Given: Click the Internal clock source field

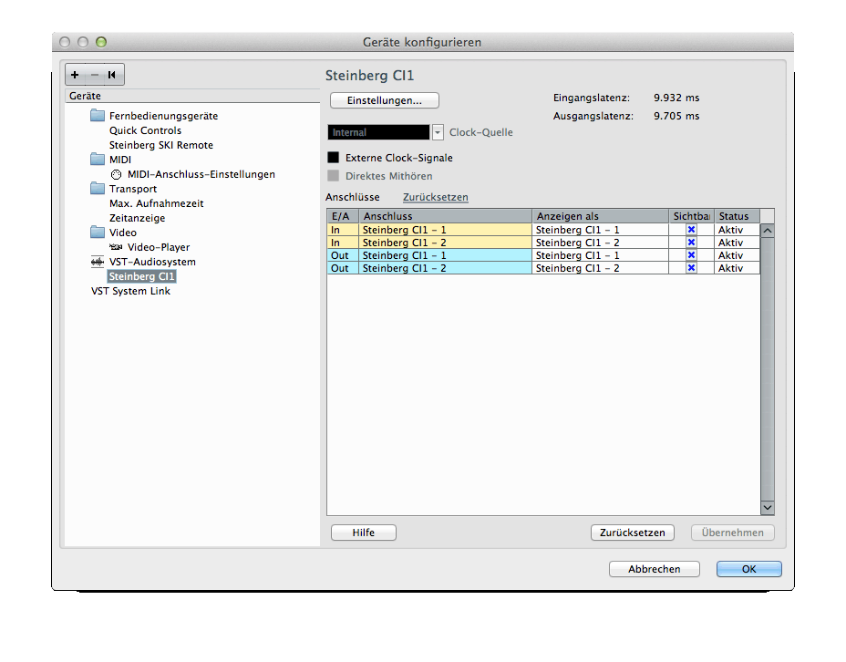Looking at the screenshot, I should pos(378,132).
